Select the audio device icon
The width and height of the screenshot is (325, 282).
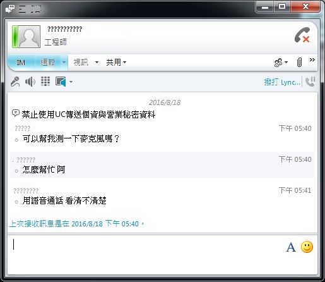61,82
